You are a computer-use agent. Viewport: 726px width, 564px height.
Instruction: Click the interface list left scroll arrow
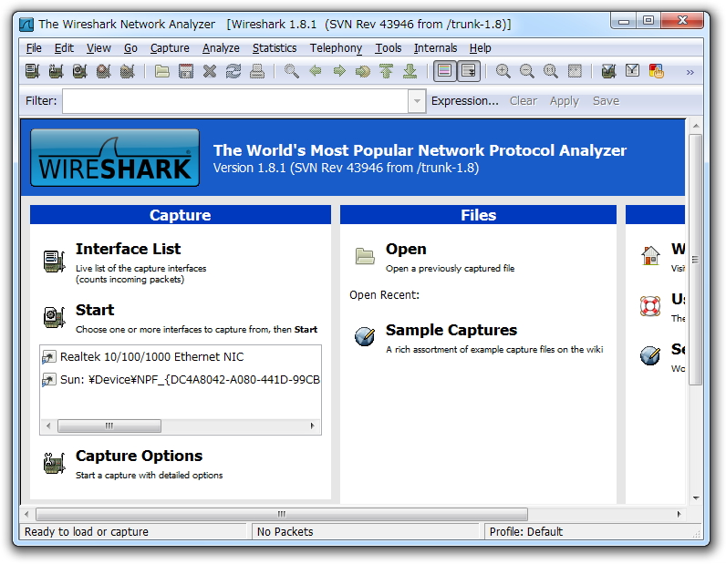click(48, 426)
